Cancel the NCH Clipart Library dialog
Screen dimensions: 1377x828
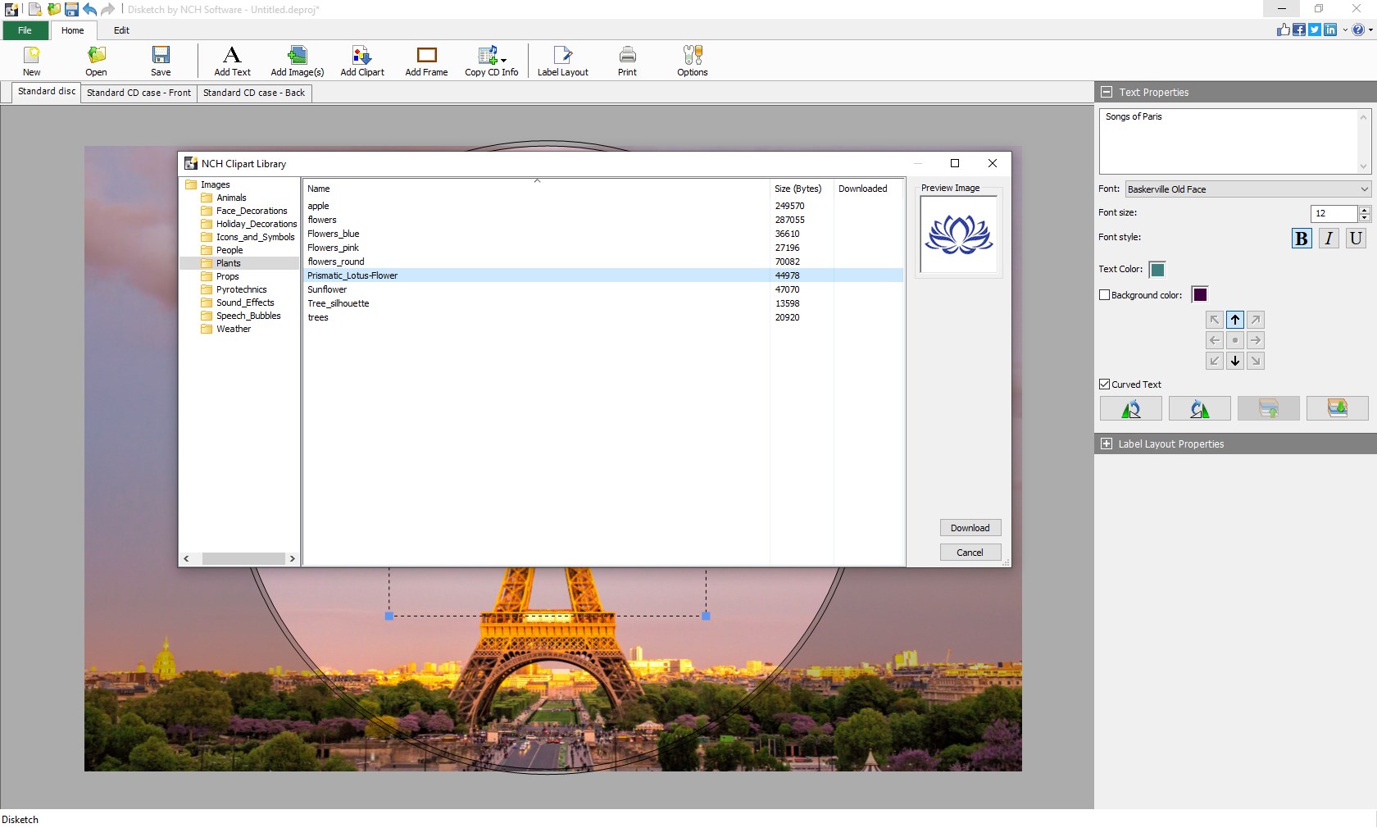(970, 552)
